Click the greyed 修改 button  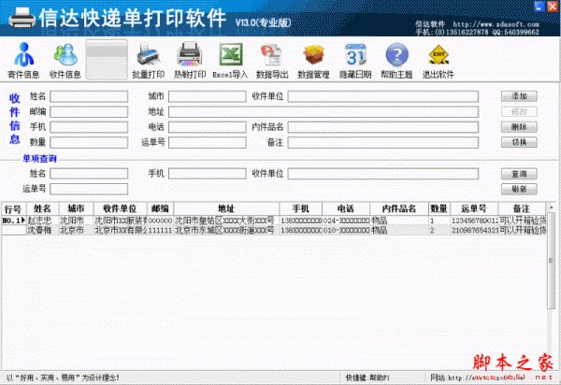pos(519,112)
